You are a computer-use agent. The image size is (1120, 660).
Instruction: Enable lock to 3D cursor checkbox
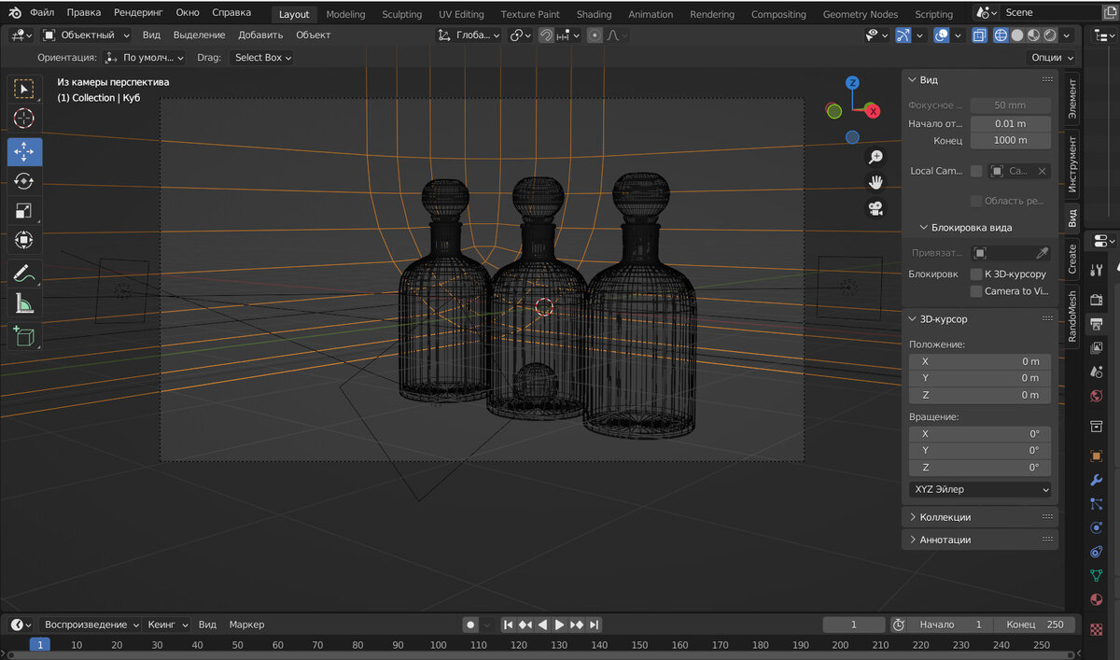tap(976, 274)
